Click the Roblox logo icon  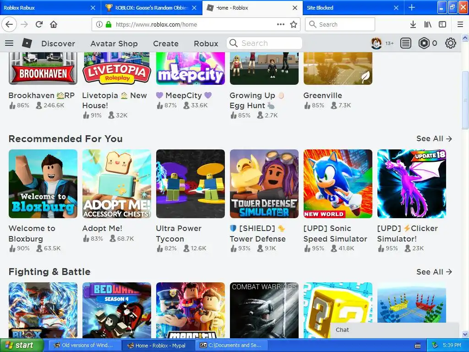(27, 43)
